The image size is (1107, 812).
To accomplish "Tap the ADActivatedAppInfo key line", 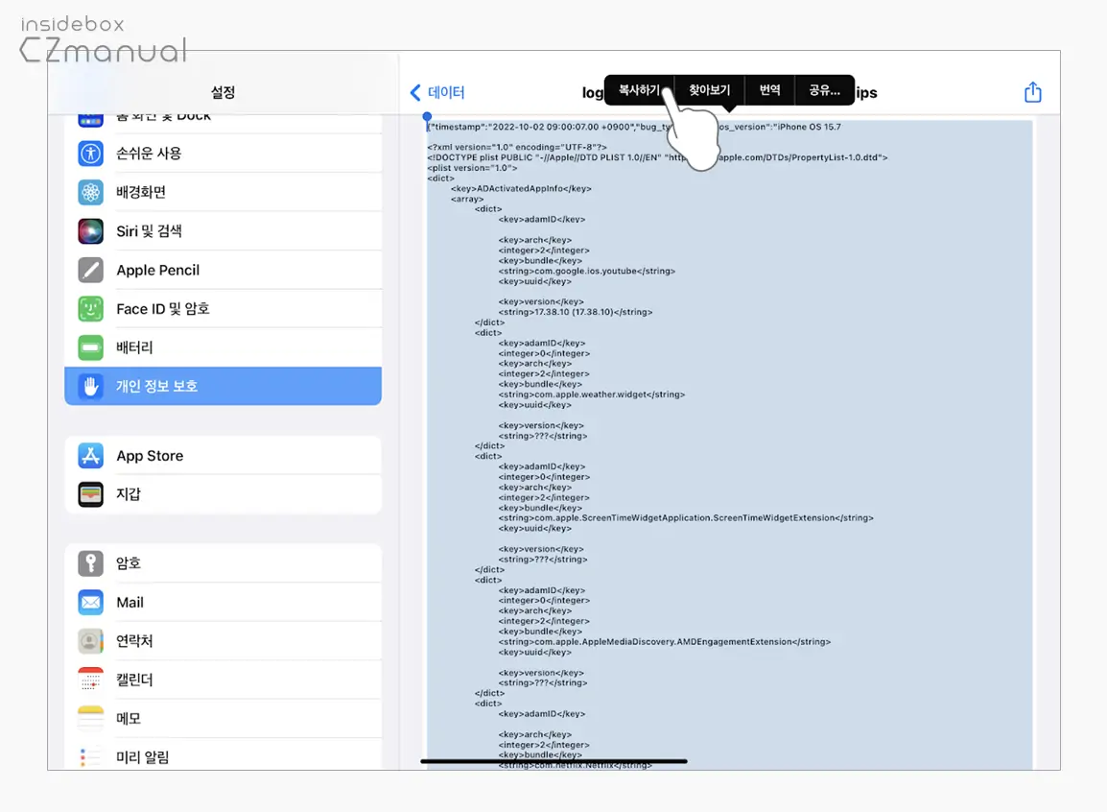I will (521, 188).
